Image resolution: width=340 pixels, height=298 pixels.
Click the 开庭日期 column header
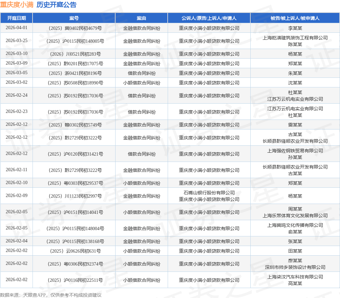[x=17, y=18]
